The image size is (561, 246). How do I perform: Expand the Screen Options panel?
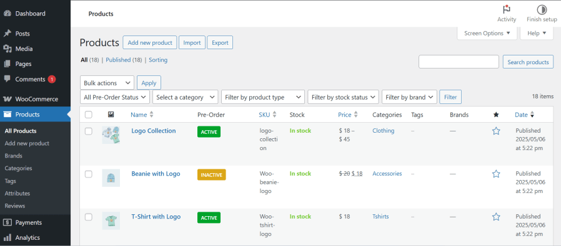click(x=487, y=33)
